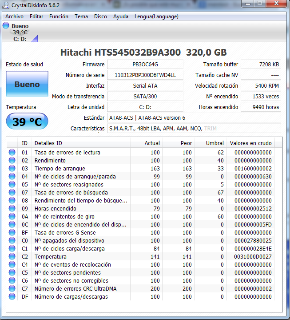Click the Serial ATA interface field
Image resolution: width=290 pixels, height=320 pixels.
click(145, 86)
